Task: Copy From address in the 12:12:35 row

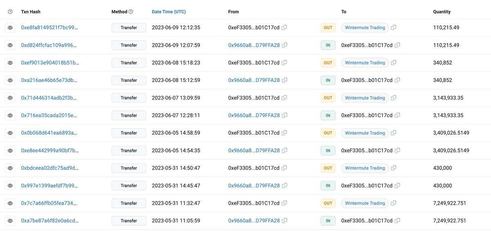Action: click(x=284, y=27)
